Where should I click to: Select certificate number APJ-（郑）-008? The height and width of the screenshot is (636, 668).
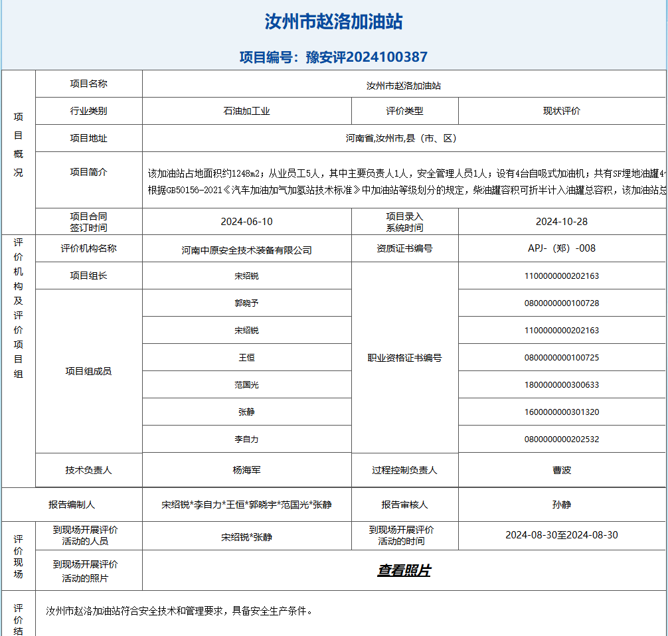(562, 248)
